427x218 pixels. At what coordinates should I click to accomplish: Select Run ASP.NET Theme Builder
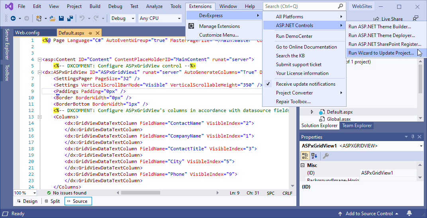pos(380,27)
